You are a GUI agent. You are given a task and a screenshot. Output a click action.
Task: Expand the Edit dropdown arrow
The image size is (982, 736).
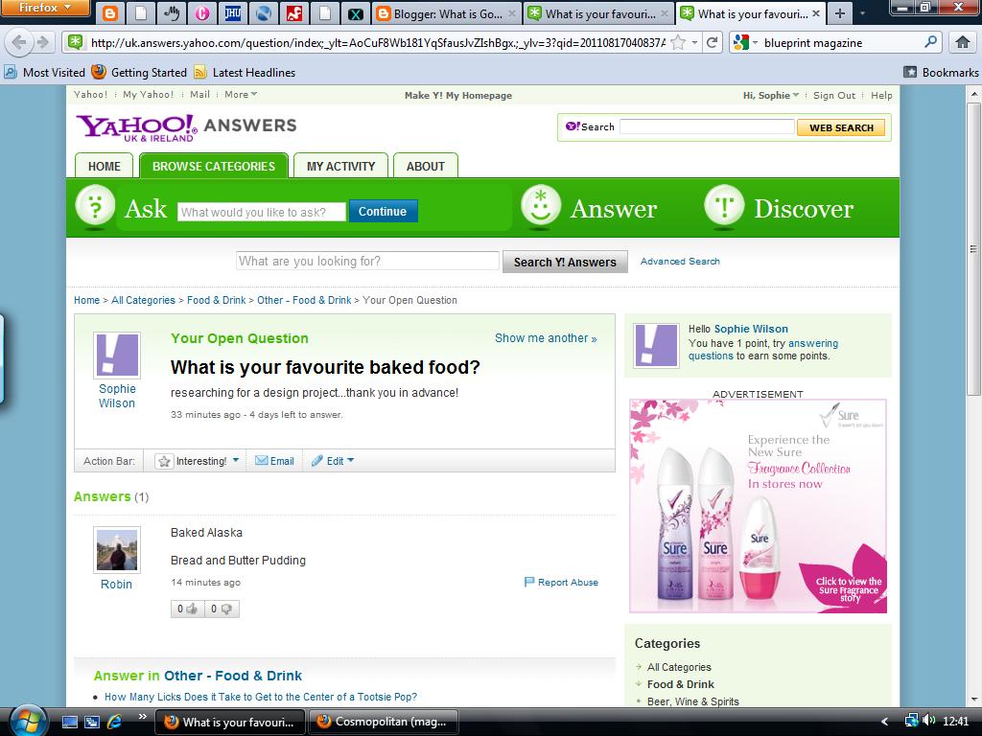click(350, 460)
